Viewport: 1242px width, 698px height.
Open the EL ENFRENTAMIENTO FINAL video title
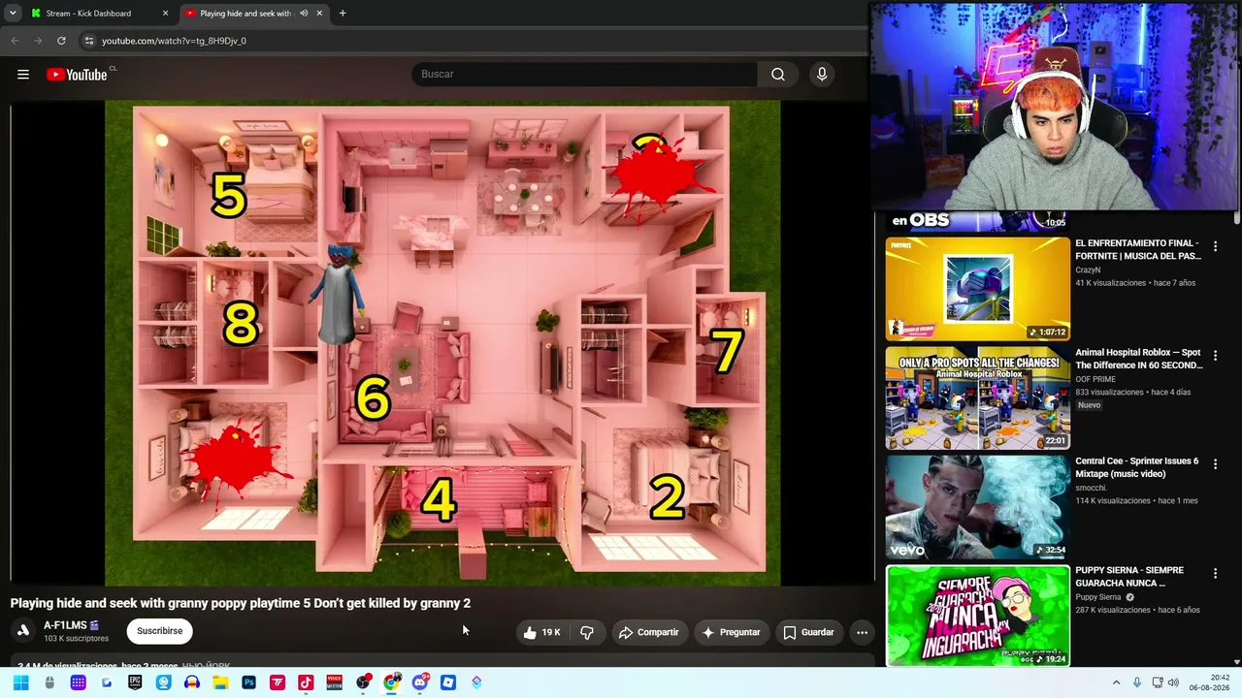click(x=1138, y=250)
